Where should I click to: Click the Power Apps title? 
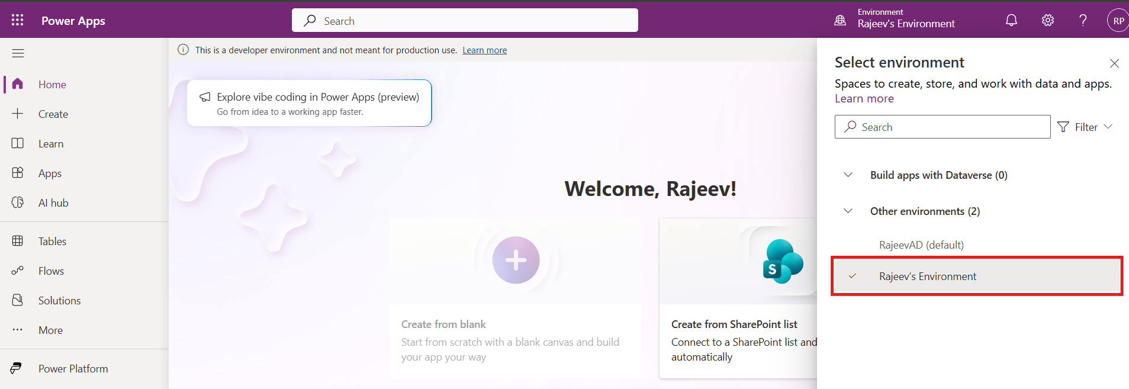click(x=73, y=21)
